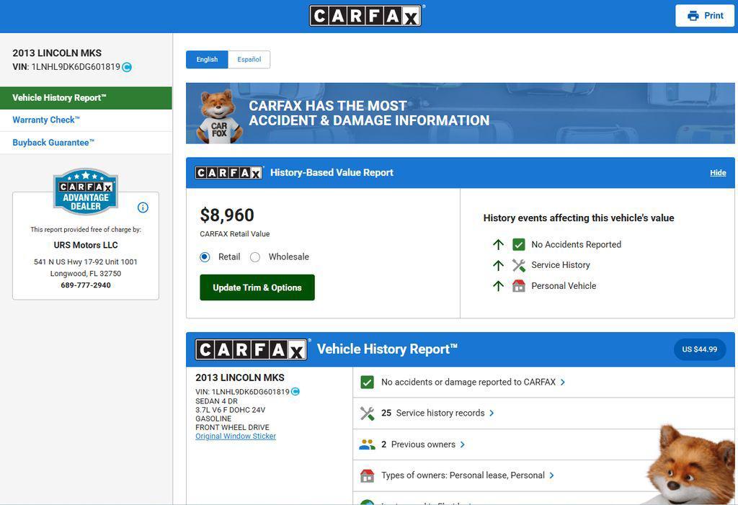Click the Longwood, FL 32750 text
Screen dimensions: 738x505
tap(86, 274)
